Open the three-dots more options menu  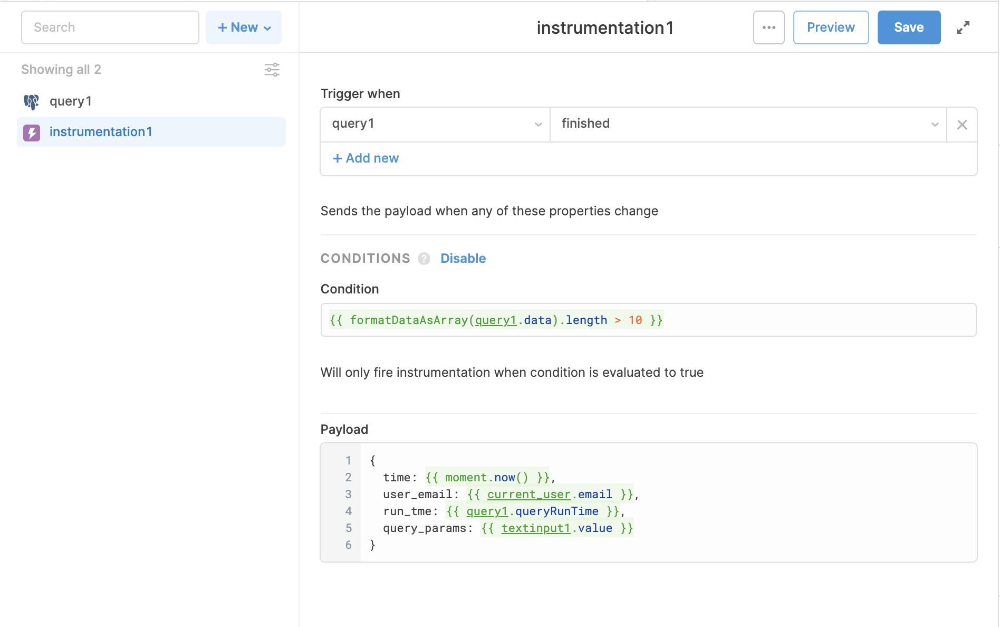(x=769, y=27)
